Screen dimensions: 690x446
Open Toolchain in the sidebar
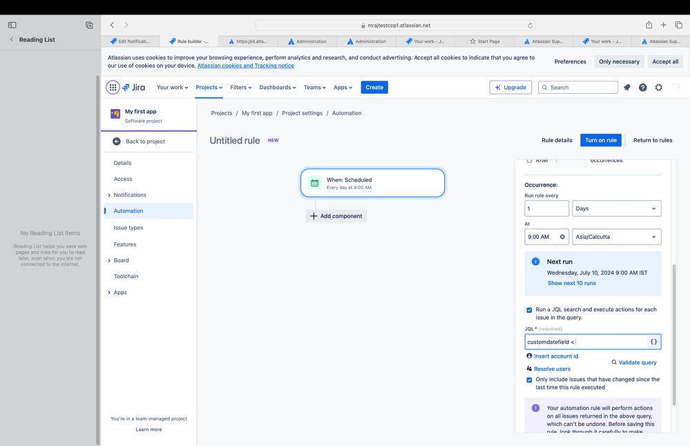pos(126,276)
